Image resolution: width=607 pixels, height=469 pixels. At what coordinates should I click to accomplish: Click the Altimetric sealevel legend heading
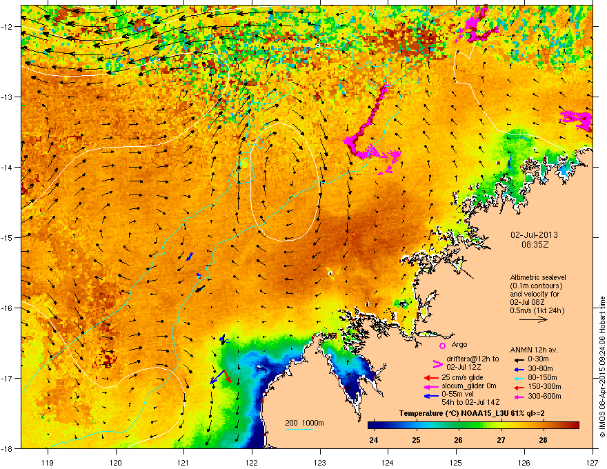pos(538,277)
